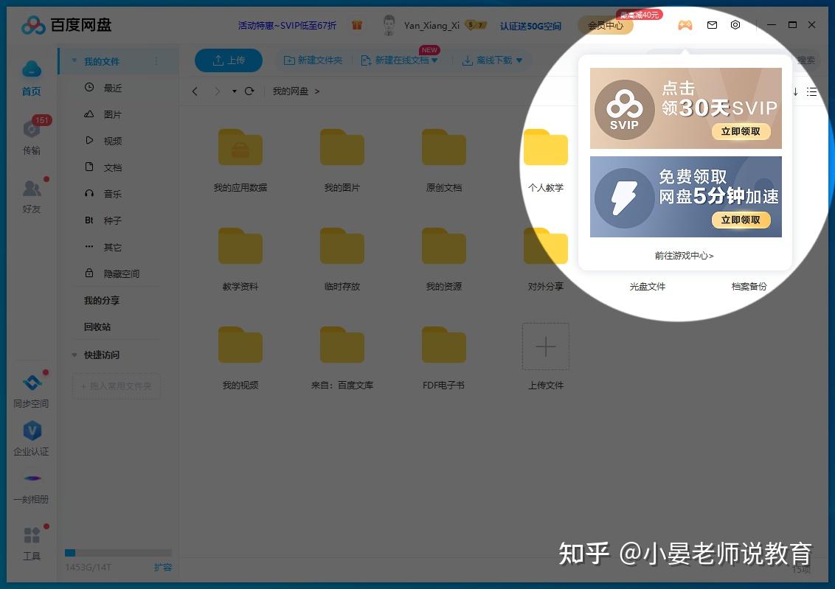Click 扩容 link near storage bar
Image resolution: width=835 pixels, height=589 pixels.
point(163,567)
